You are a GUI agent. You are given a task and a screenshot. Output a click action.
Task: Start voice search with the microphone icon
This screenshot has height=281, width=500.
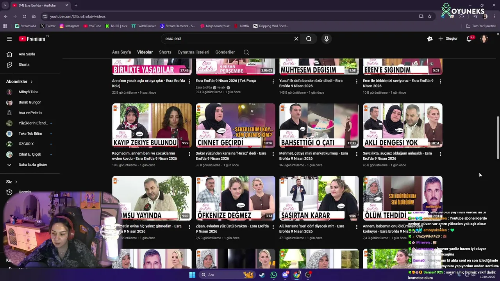pyautogui.click(x=327, y=39)
